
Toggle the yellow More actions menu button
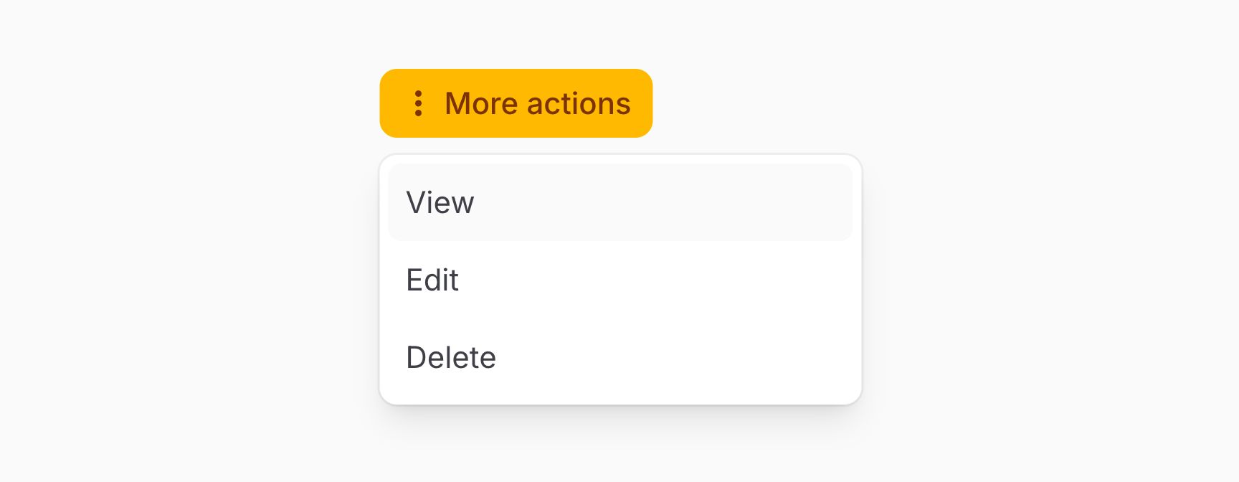pyautogui.click(x=516, y=103)
